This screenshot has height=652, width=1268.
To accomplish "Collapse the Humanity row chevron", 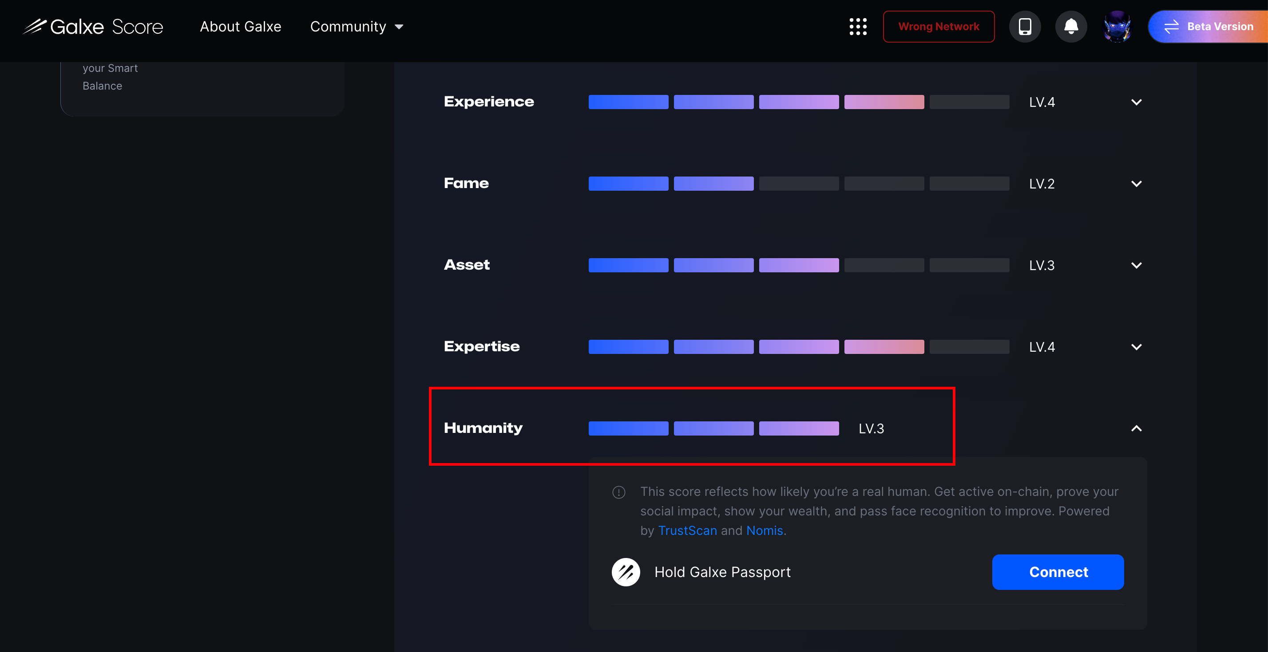I will [1136, 429].
